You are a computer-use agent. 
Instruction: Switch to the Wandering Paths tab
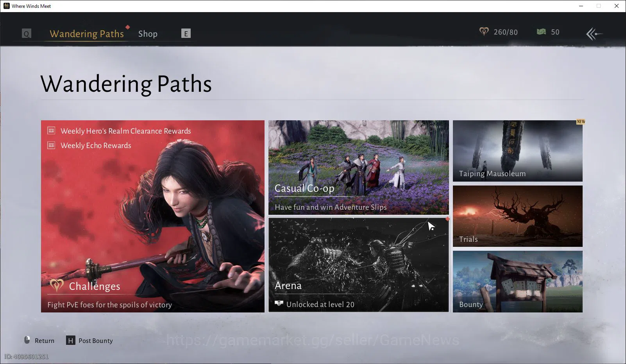[x=87, y=34]
